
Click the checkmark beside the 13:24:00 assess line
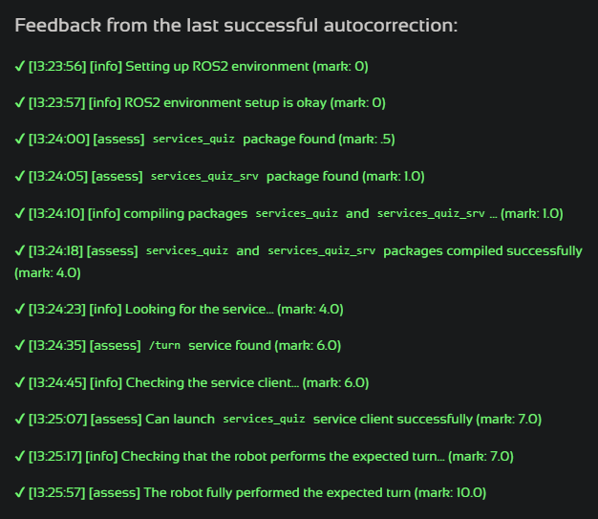click(x=20, y=140)
